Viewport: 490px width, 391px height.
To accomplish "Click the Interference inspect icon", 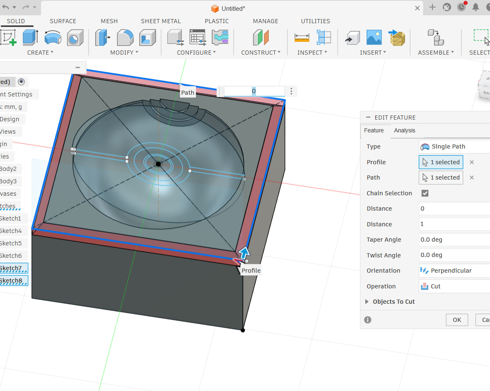I will tap(324, 38).
